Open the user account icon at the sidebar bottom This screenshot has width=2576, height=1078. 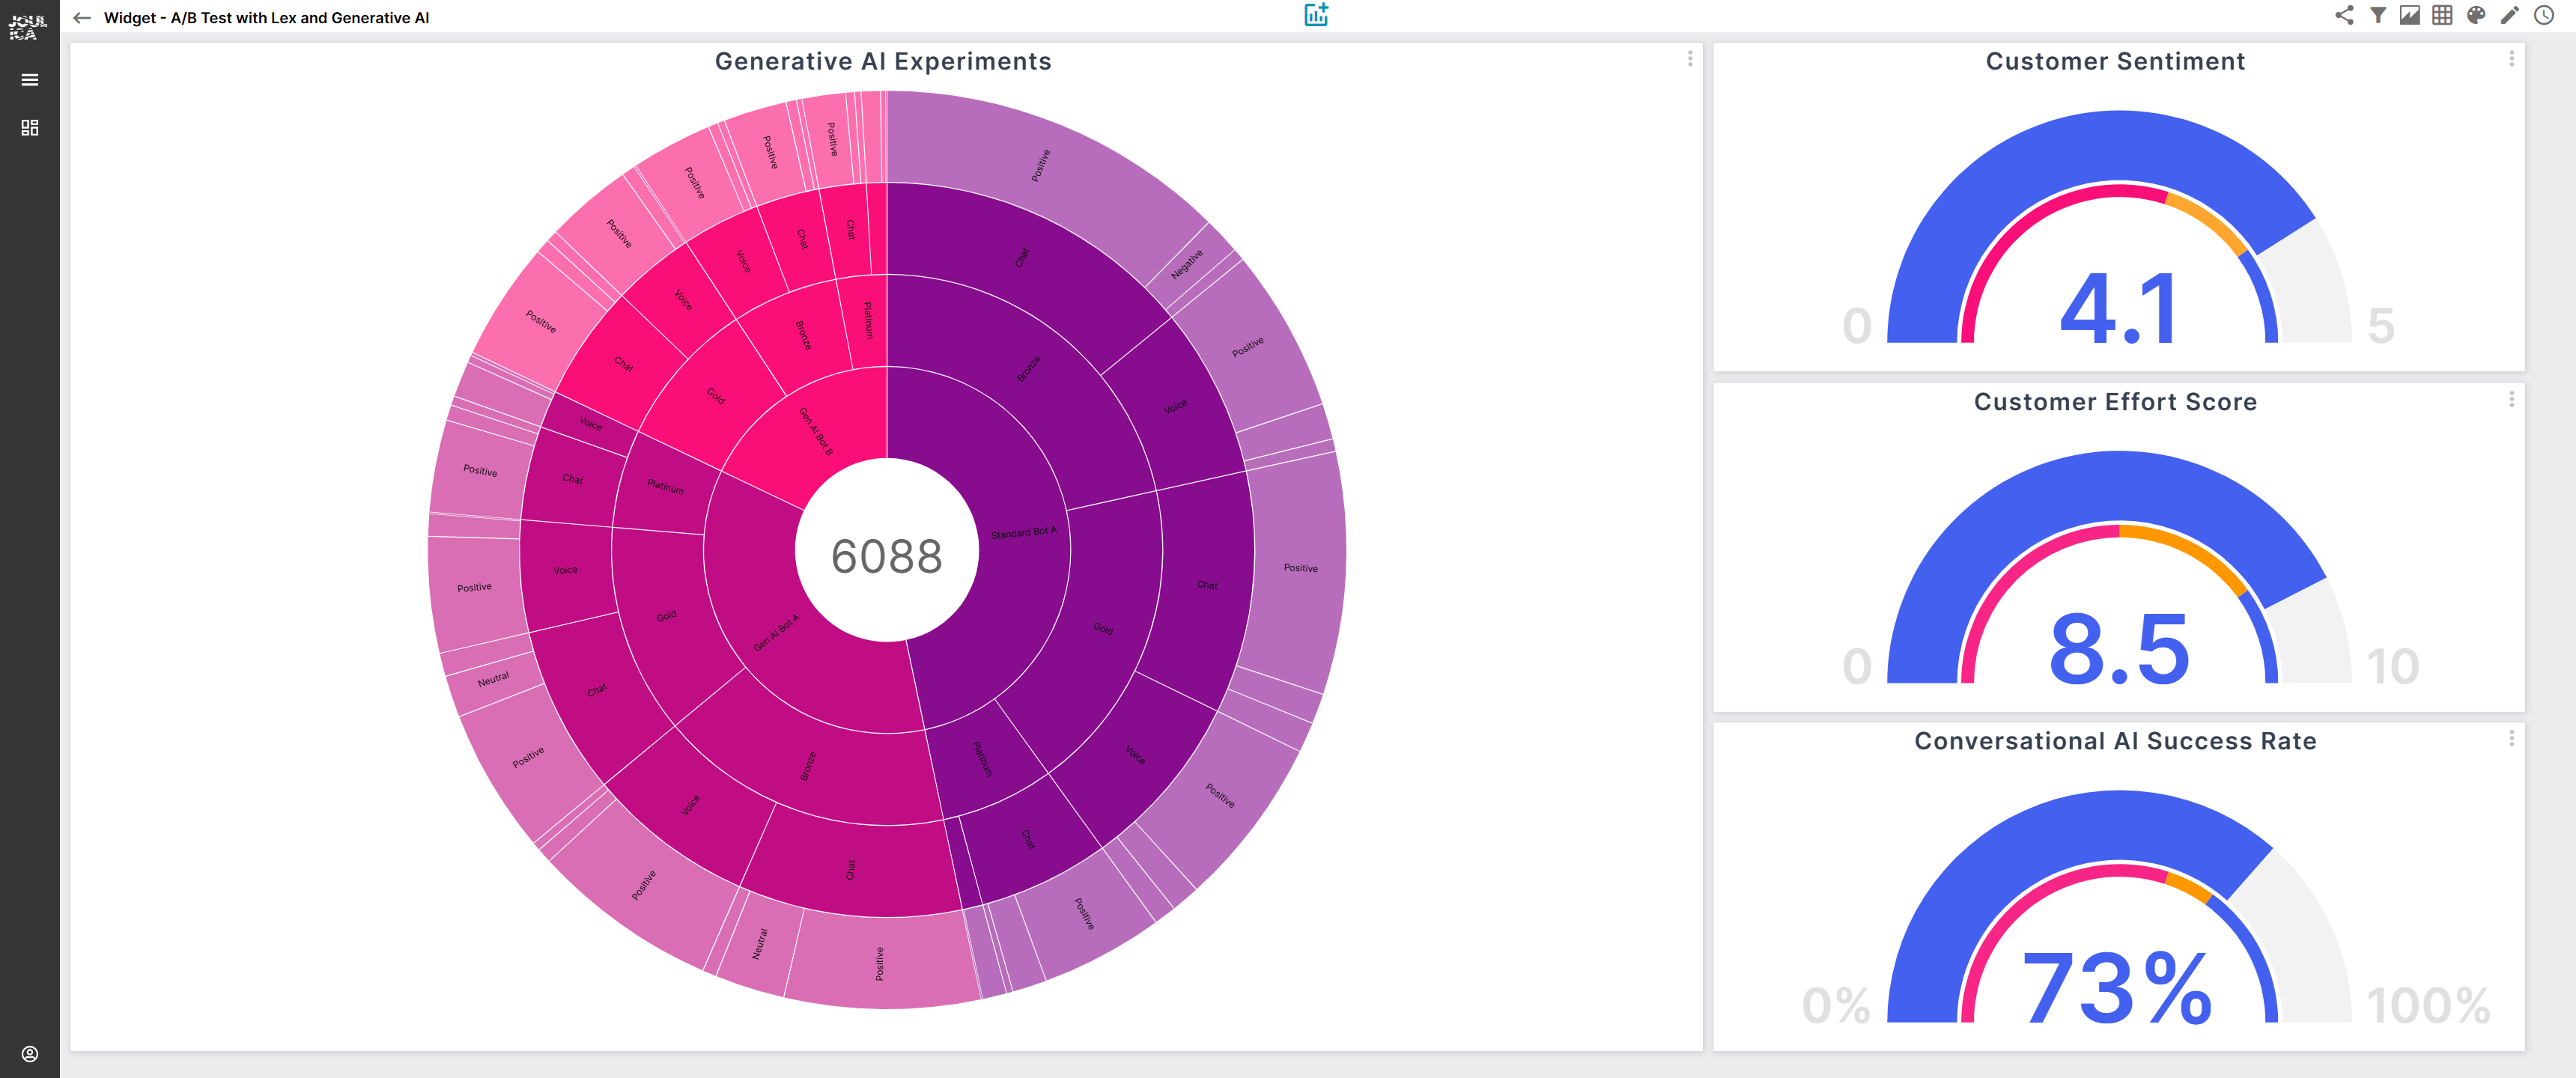tap(30, 1054)
